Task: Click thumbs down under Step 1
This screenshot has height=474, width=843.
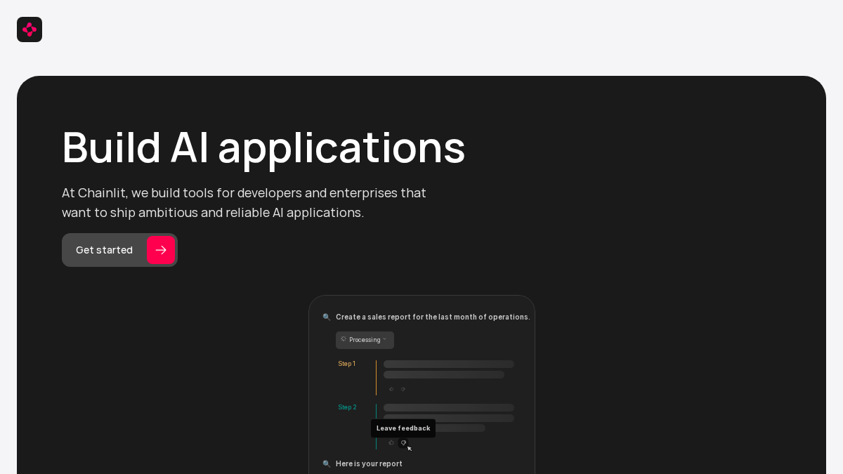Action: pyautogui.click(x=403, y=389)
